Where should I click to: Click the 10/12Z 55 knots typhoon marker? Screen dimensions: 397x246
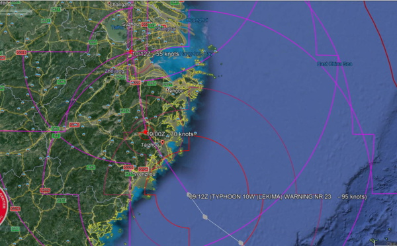[x=130, y=52]
